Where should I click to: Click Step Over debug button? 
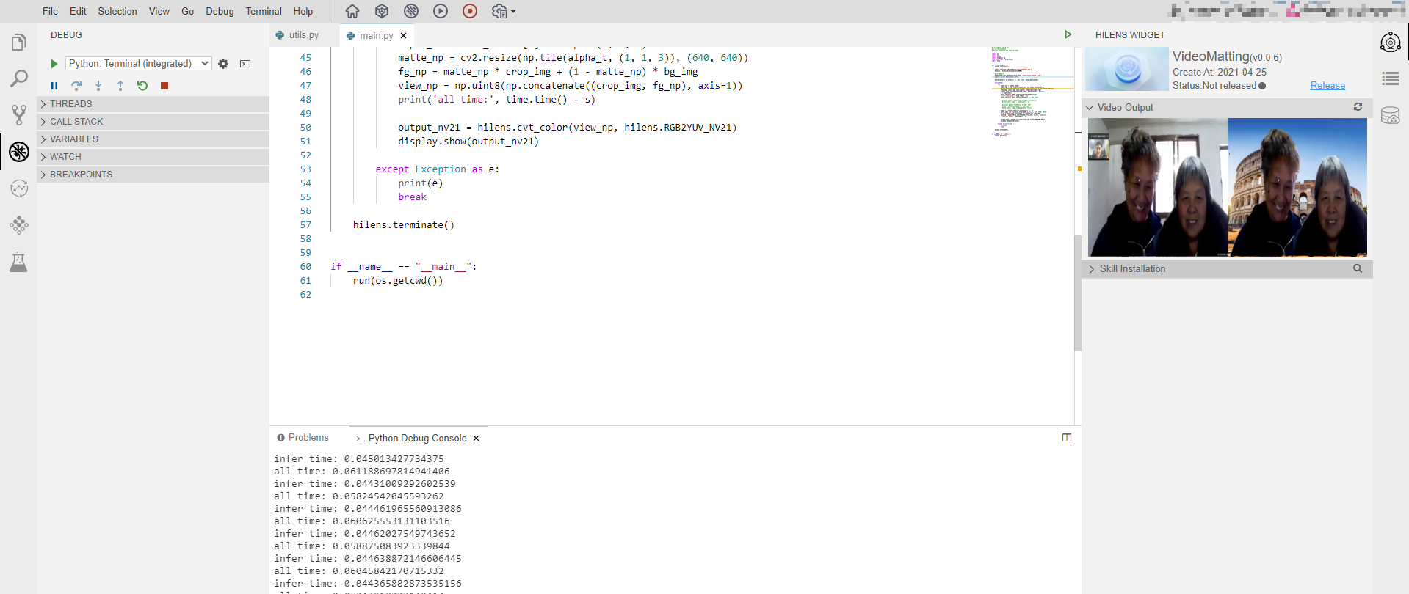click(x=76, y=86)
